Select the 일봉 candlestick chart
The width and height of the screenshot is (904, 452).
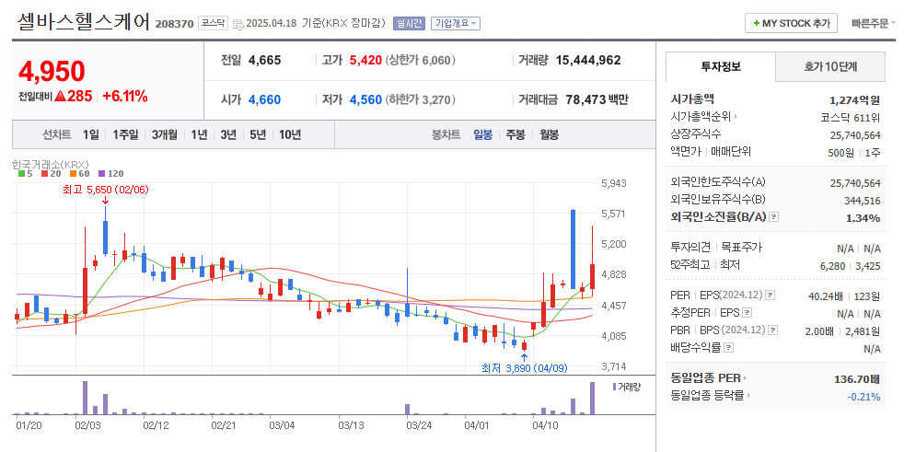pos(483,135)
